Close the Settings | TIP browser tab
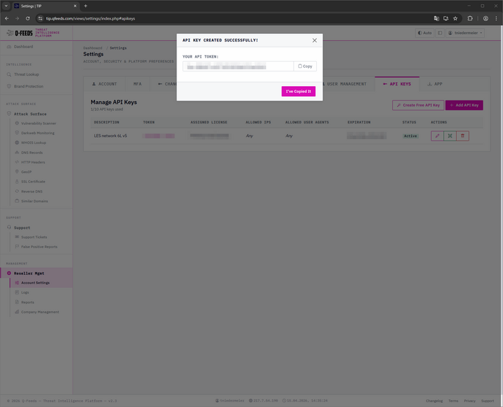This screenshot has width=503, height=407. [75, 6]
